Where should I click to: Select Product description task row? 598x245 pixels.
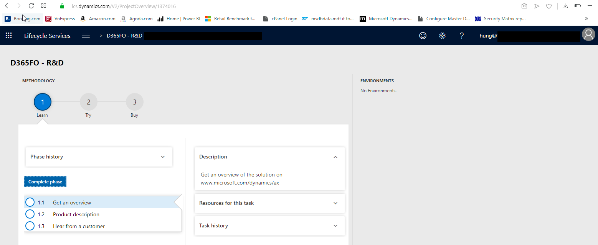[x=103, y=214]
